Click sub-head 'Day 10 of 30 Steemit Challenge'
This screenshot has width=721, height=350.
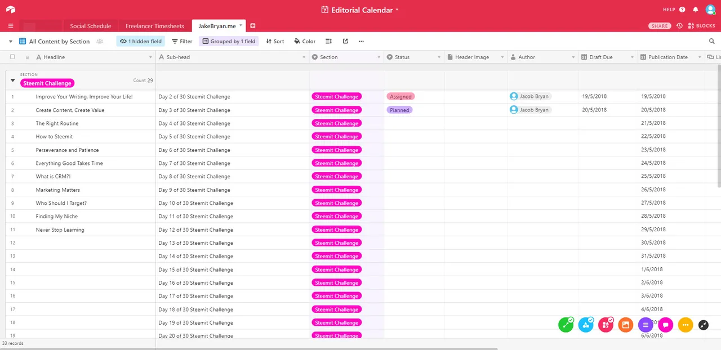pos(195,203)
